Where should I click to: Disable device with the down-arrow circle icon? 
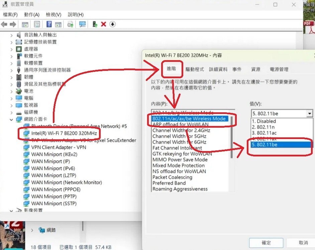[112, 24]
